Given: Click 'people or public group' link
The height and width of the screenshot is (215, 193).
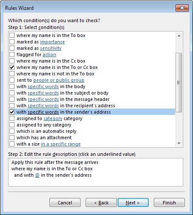Looking at the screenshot, I should (59, 80).
